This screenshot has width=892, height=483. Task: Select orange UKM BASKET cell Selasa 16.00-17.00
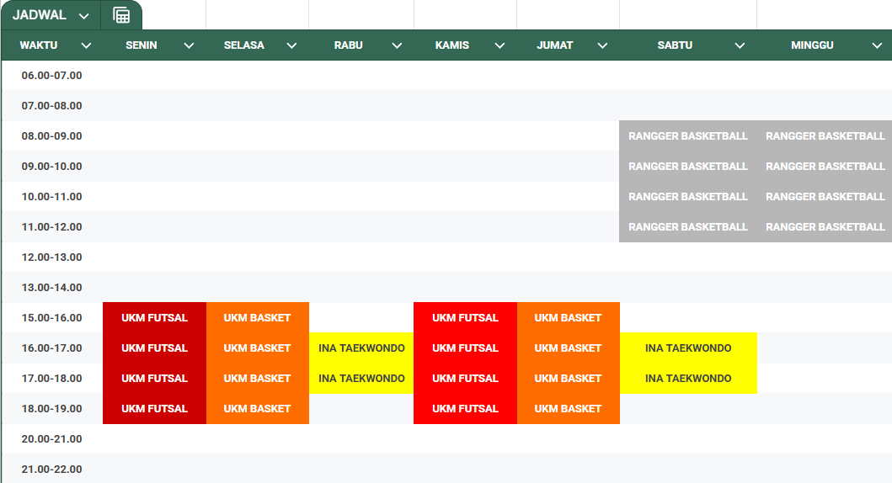click(257, 348)
